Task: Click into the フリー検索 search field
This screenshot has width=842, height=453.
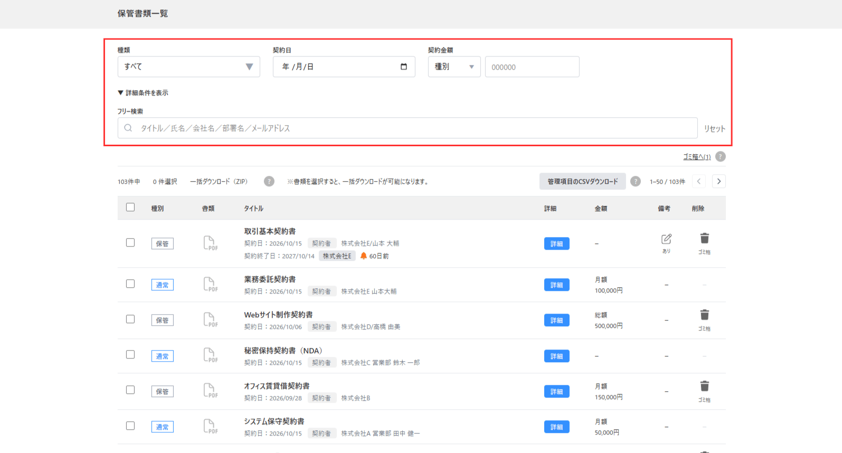Action: click(408, 128)
